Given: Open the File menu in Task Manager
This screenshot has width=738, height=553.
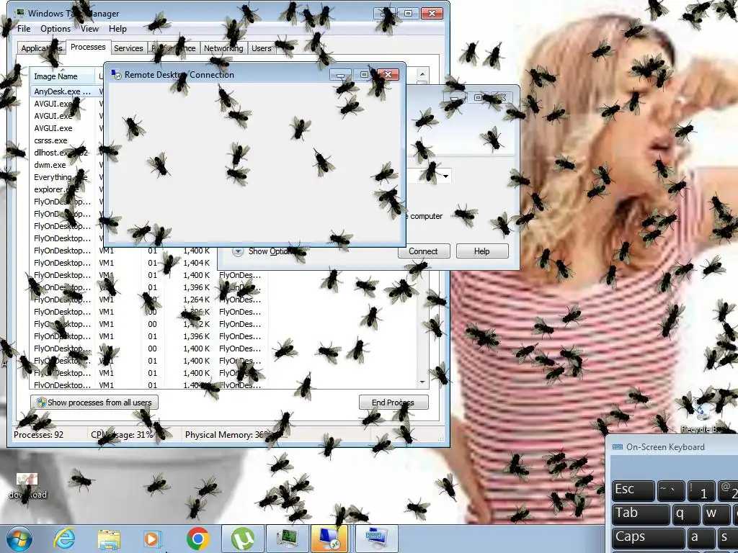Looking at the screenshot, I should (24, 29).
